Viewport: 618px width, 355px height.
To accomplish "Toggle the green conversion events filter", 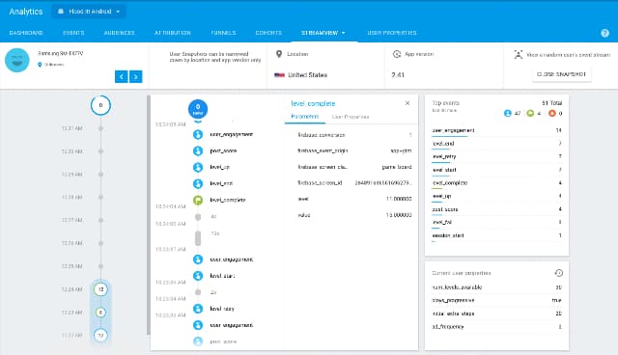I will click(x=534, y=113).
